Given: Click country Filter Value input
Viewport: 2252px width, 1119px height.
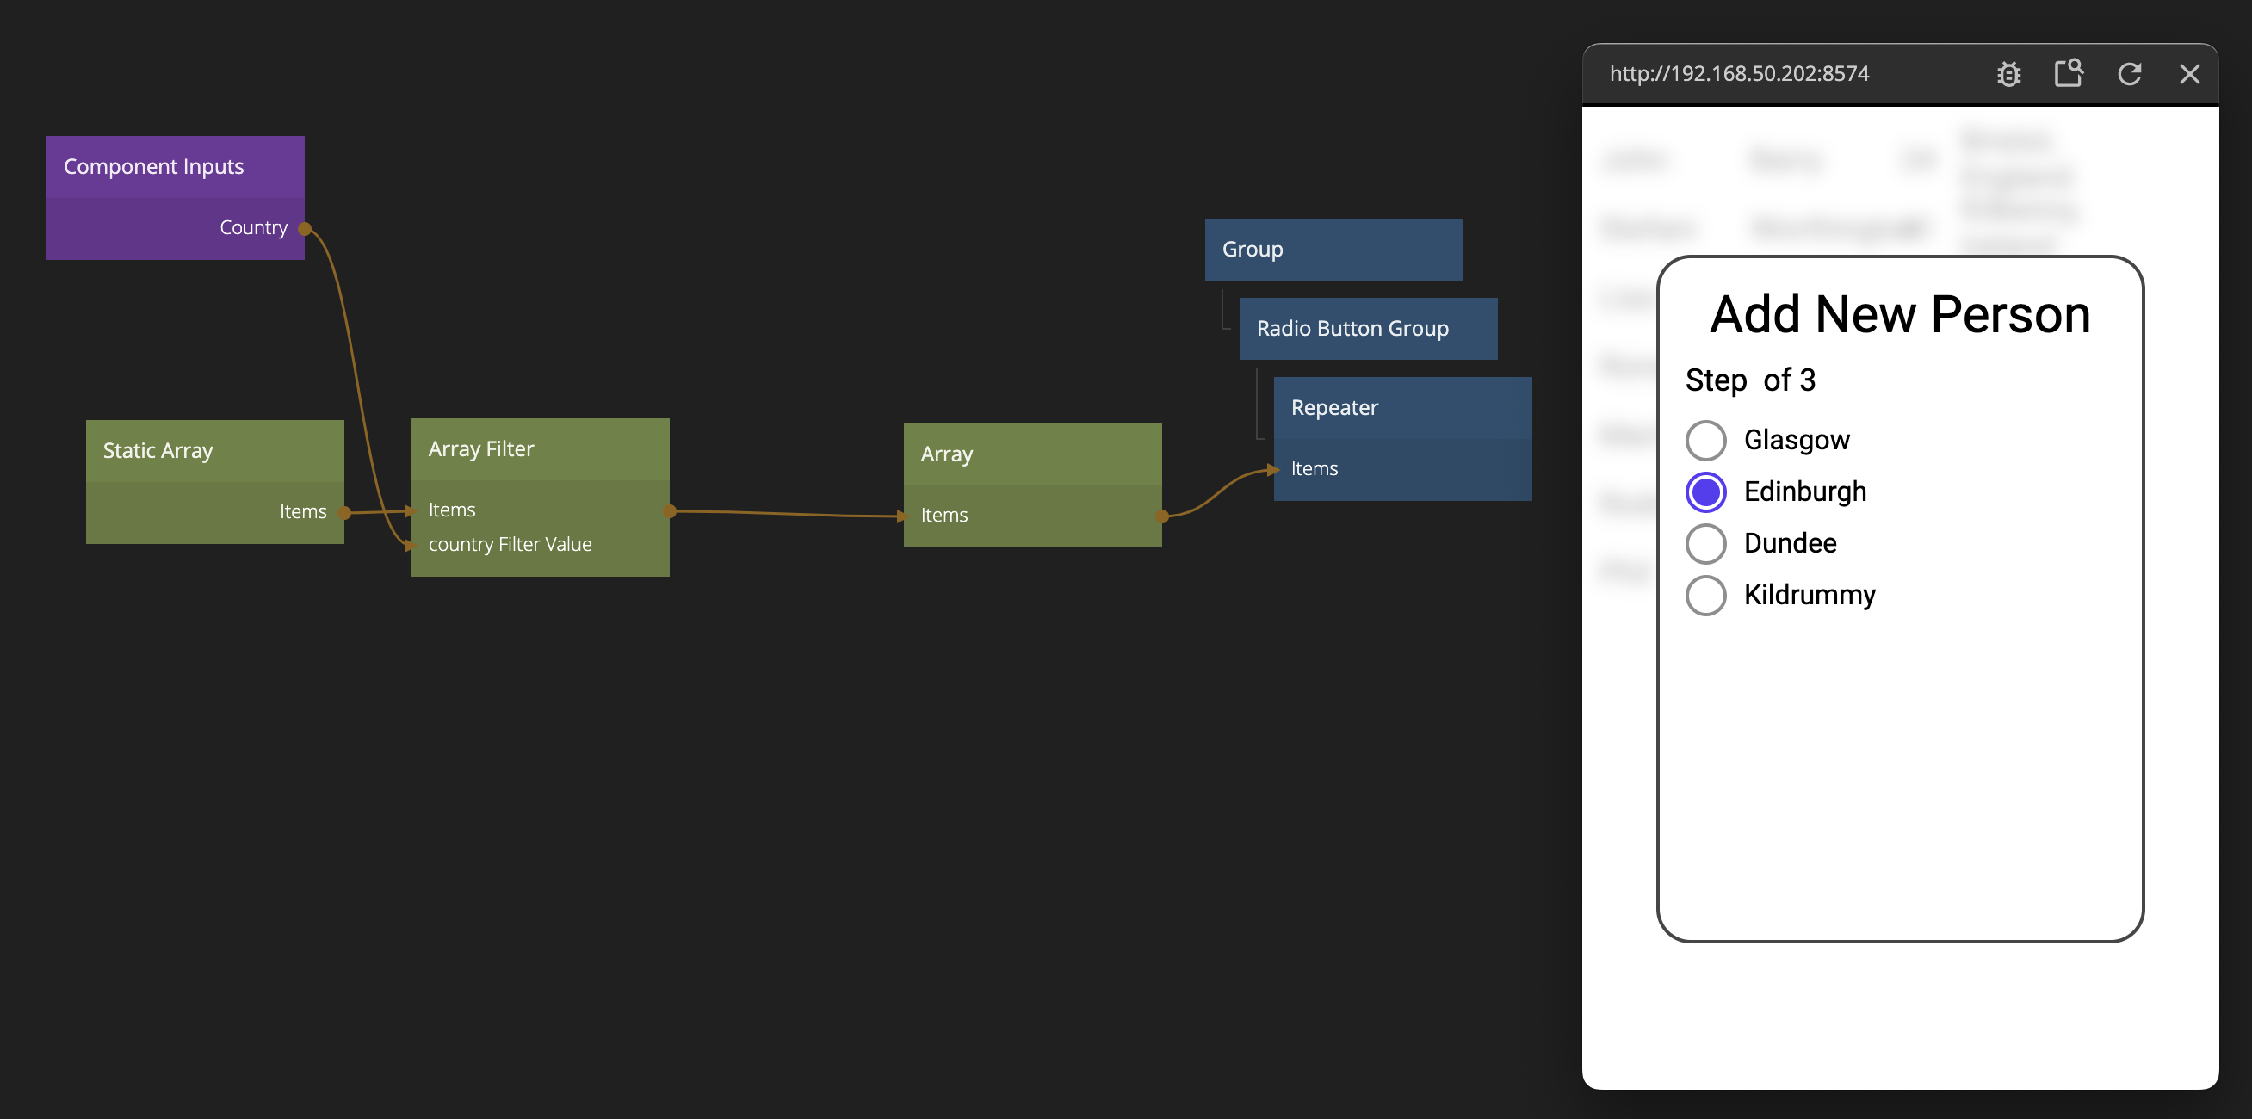Looking at the screenshot, I should point(510,545).
